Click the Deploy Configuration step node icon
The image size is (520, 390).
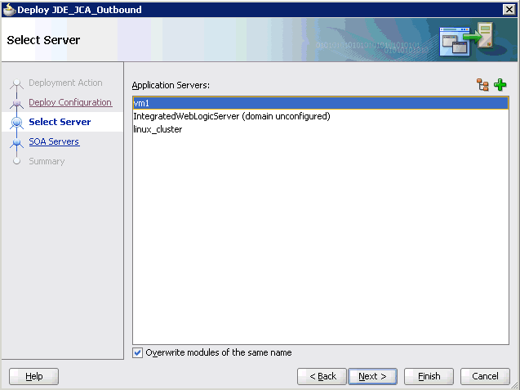(x=16, y=103)
